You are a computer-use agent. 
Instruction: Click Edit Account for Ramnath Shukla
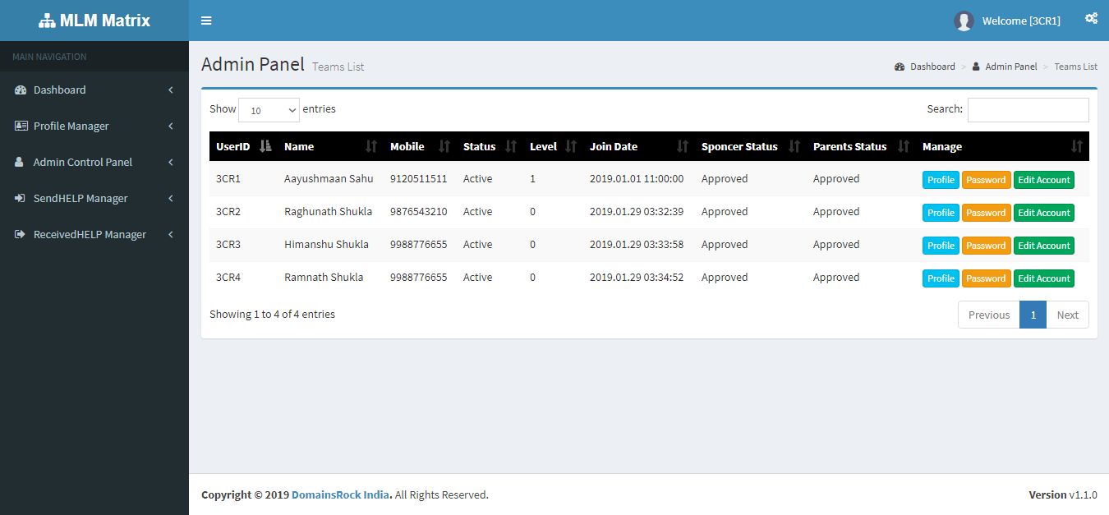[1043, 278]
